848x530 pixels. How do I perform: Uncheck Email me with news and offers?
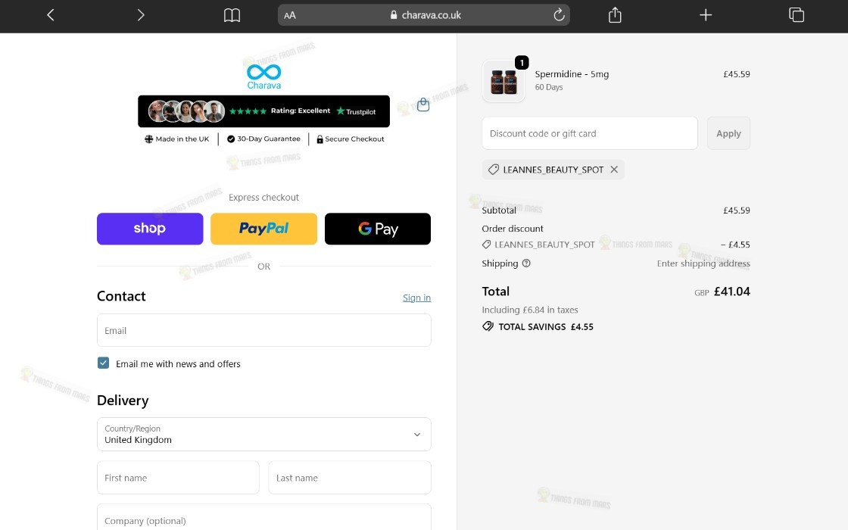pyautogui.click(x=103, y=363)
